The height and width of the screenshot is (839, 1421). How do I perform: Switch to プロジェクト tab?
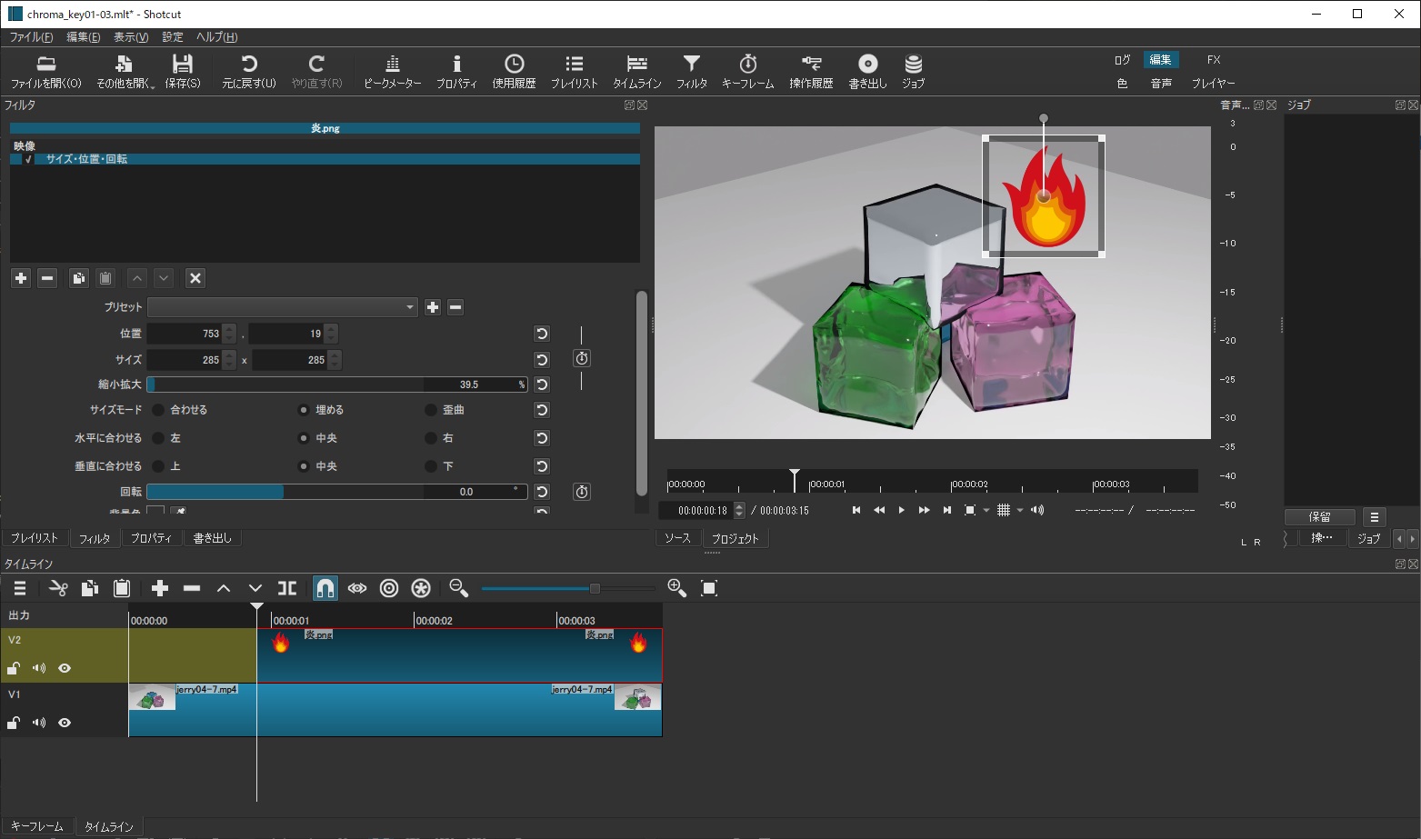coord(736,539)
